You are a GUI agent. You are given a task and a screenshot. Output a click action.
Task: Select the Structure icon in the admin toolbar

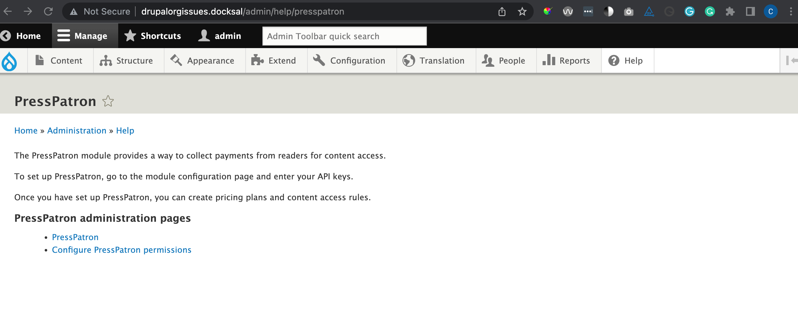point(106,60)
